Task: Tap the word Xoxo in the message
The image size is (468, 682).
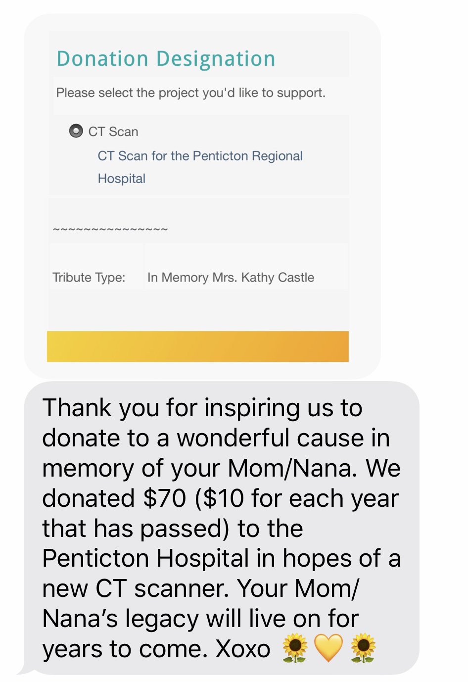Action: pyautogui.click(x=243, y=649)
